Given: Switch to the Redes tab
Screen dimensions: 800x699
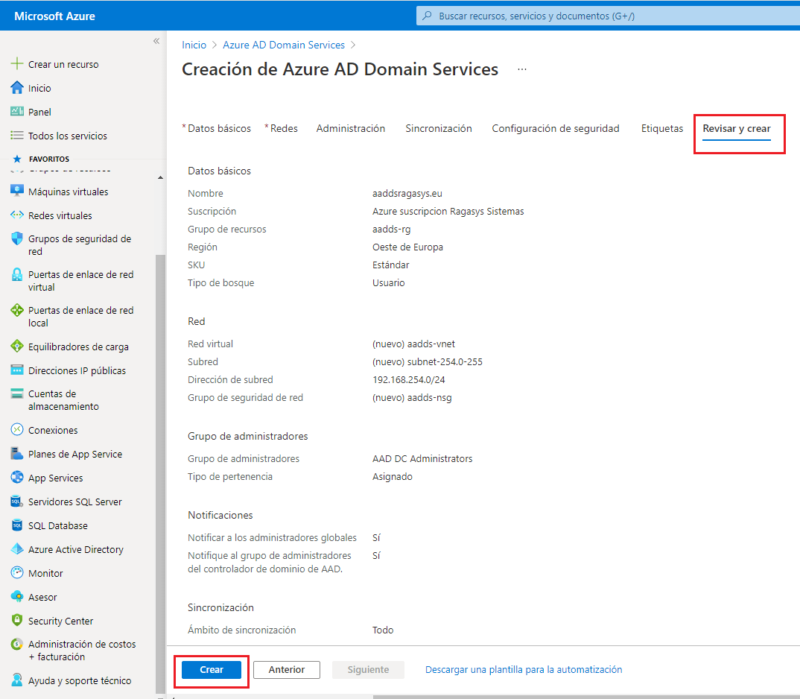Looking at the screenshot, I should 282,128.
